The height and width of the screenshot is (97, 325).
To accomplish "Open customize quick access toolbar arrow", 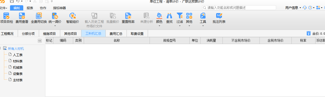I will tap(52, 2).
